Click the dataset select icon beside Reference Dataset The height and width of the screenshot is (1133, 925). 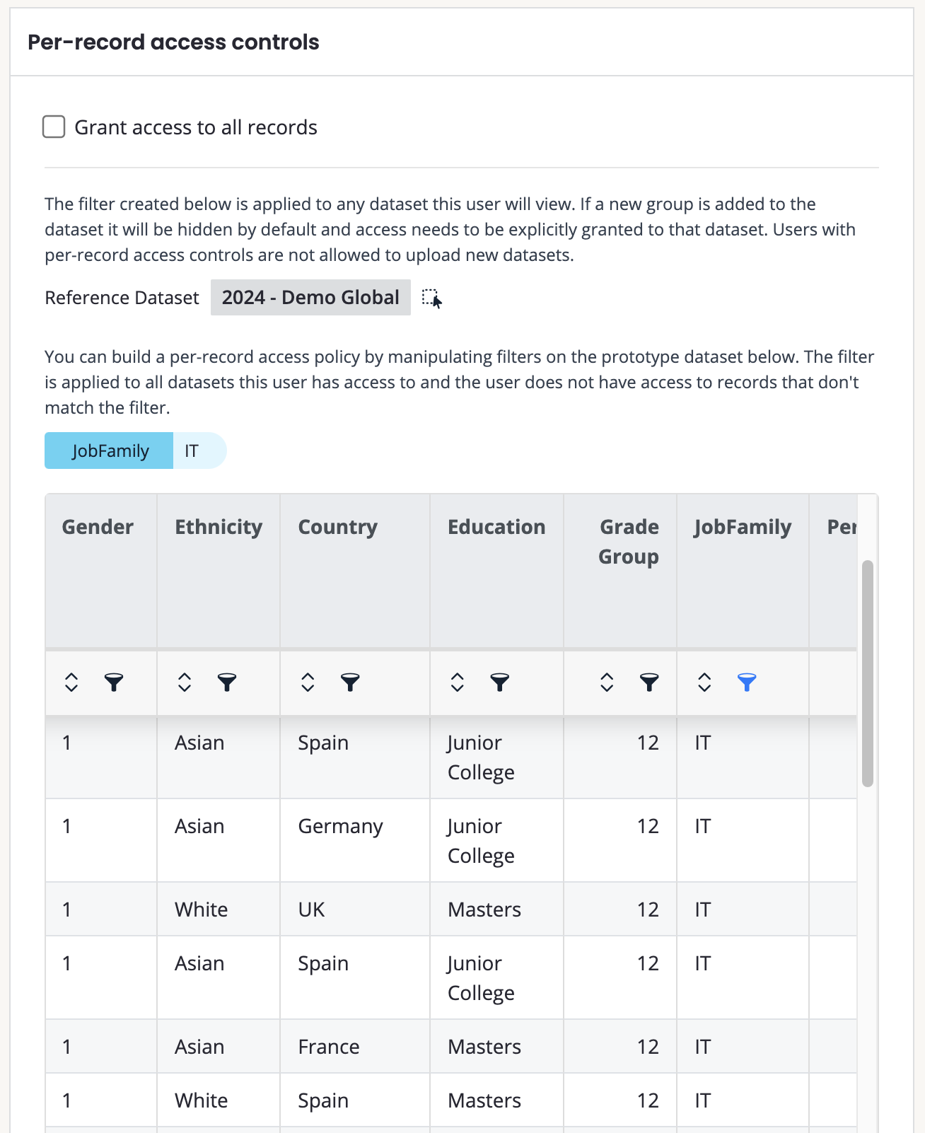(x=431, y=298)
